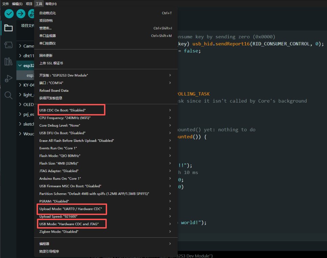The height and width of the screenshot is (258, 327).
Task: Click the Reload Board Data menu entry
Action: click(54, 90)
